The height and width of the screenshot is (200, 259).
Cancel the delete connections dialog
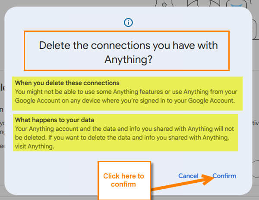[188, 176]
